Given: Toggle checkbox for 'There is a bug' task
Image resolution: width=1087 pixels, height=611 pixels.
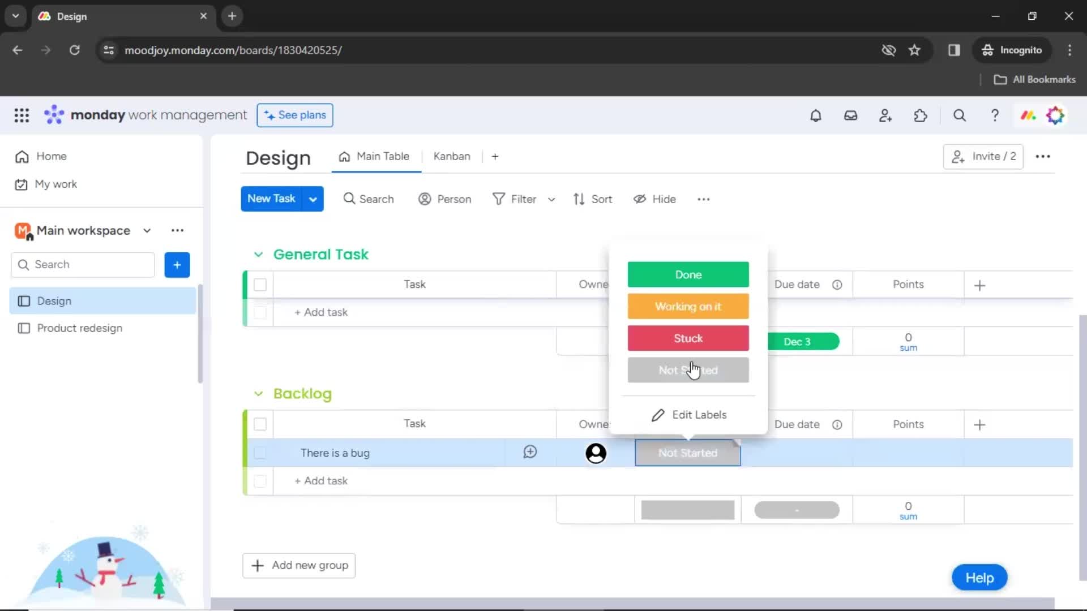Looking at the screenshot, I should [x=260, y=453].
